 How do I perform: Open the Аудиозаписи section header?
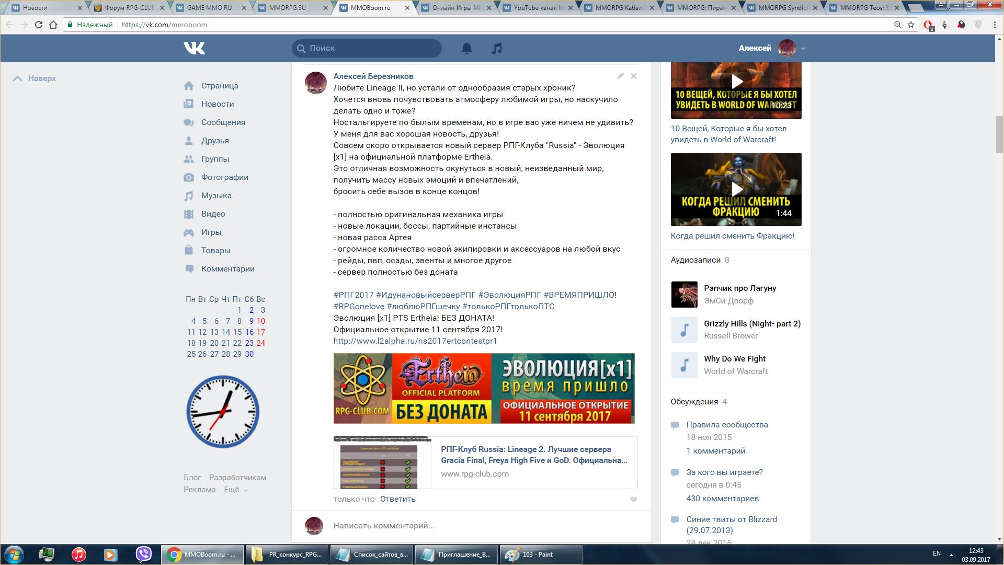(x=695, y=260)
